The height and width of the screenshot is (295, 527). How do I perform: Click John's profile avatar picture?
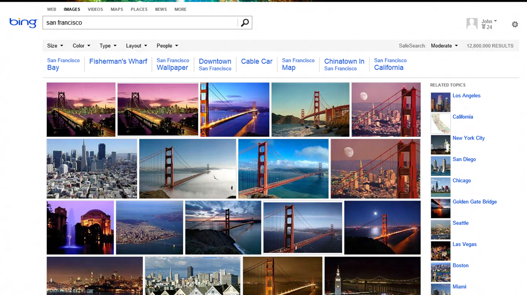pyautogui.click(x=472, y=24)
